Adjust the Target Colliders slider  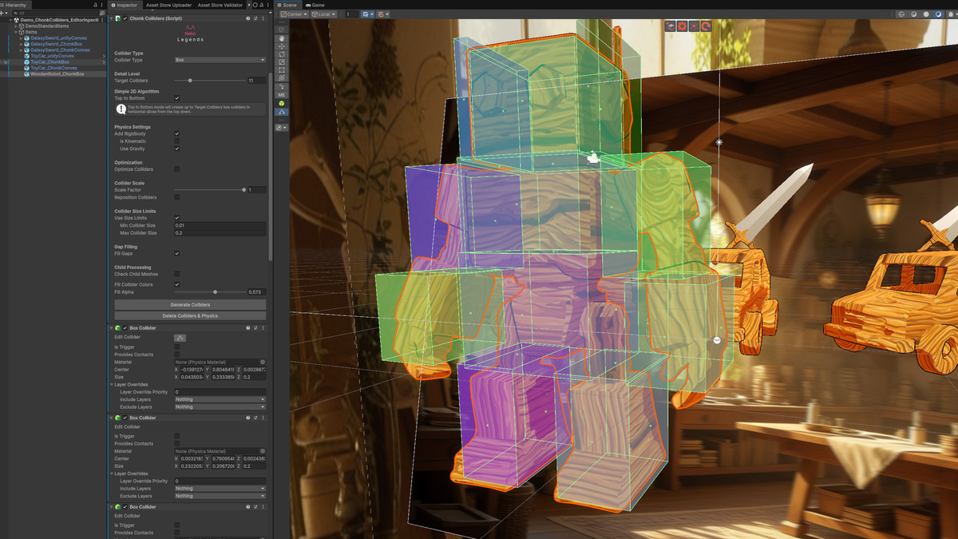point(209,81)
